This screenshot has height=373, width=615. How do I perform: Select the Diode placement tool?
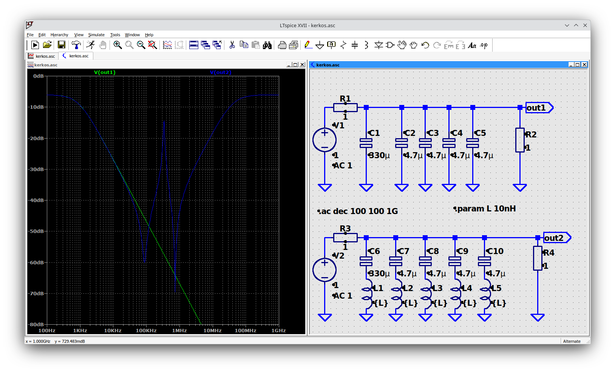point(378,45)
